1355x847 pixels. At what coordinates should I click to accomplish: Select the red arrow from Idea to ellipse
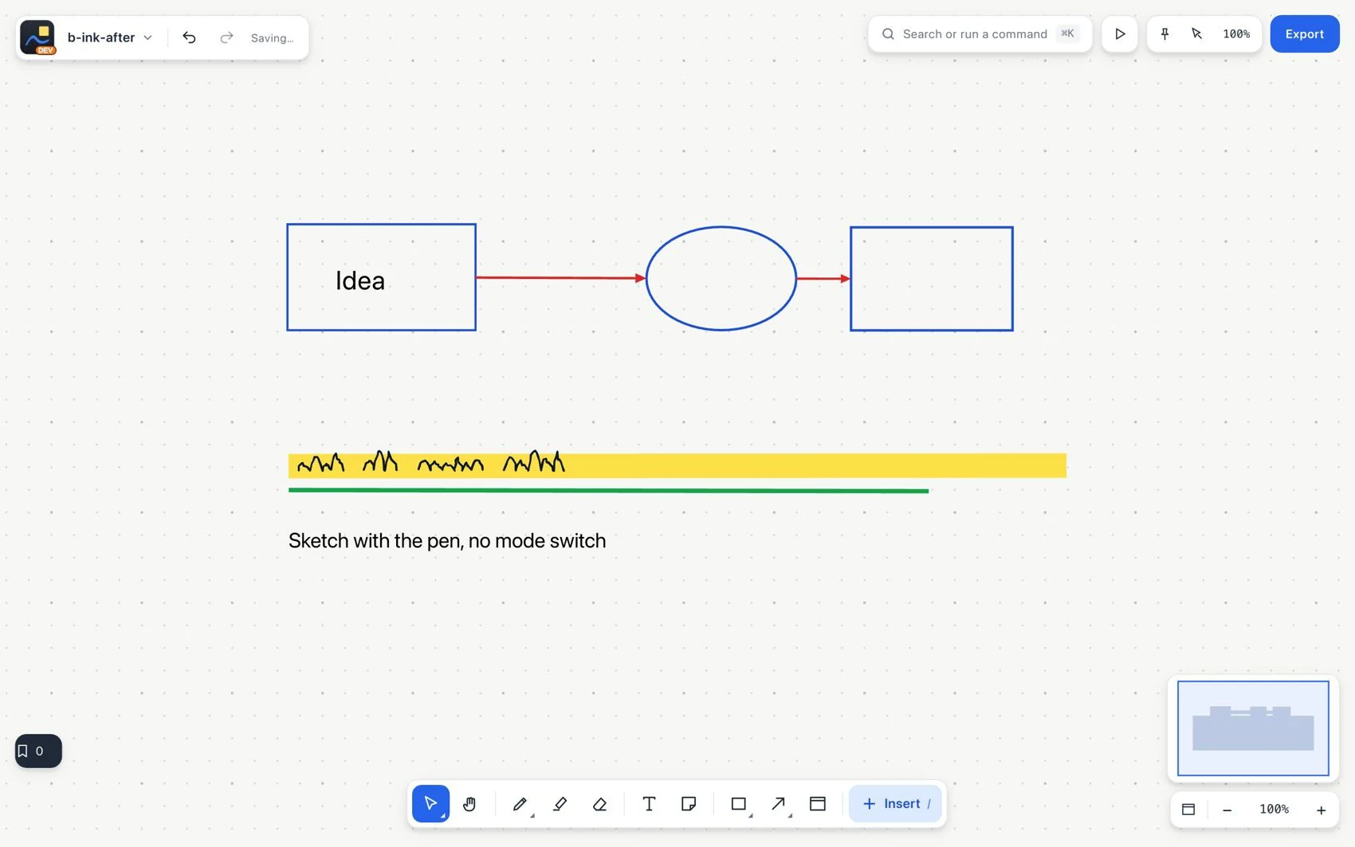pyautogui.click(x=560, y=277)
